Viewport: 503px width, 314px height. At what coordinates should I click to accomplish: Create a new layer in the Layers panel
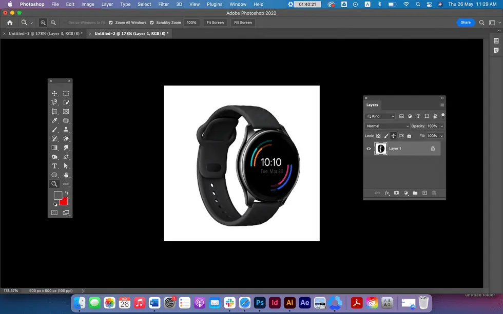424,193
